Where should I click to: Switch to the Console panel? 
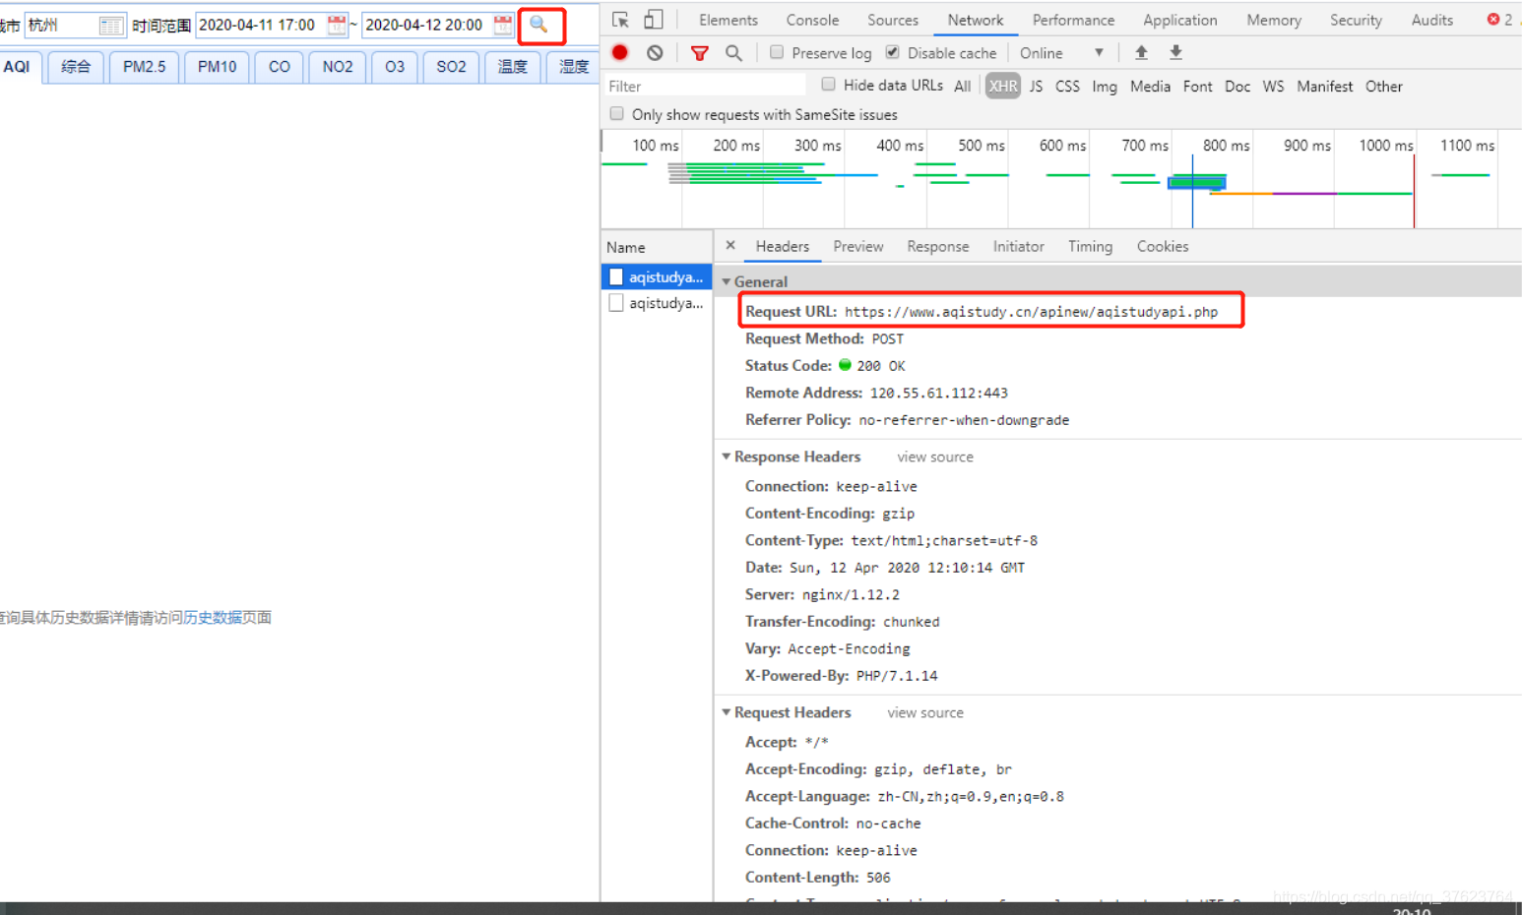[x=812, y=20]
